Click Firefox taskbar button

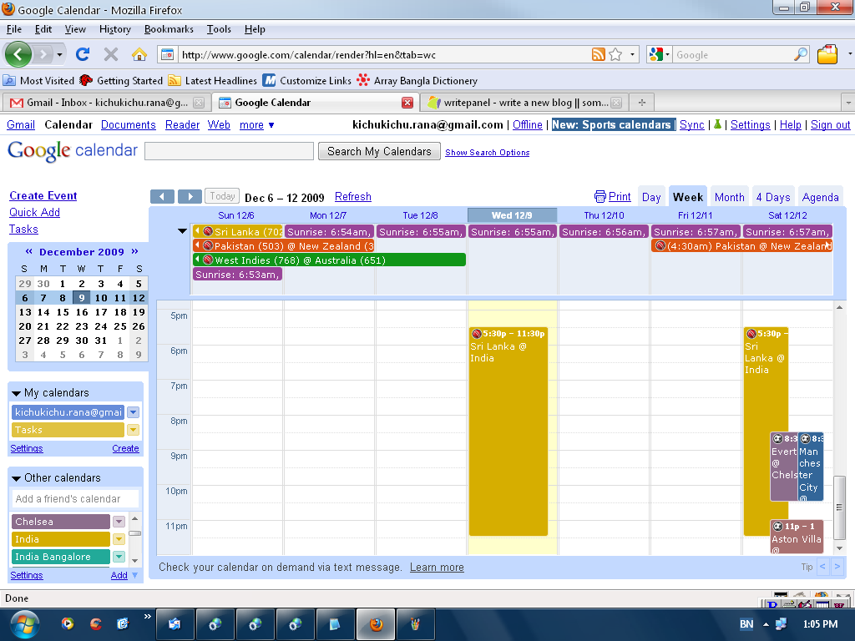pyautogui.click(x=376, y=624)
